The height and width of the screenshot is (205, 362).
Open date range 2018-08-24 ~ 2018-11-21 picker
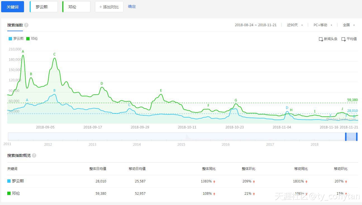[x=256, y=25]
